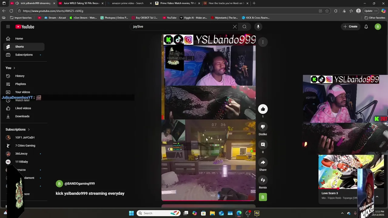Open Copilot in browser toolbar

[383, 11]
